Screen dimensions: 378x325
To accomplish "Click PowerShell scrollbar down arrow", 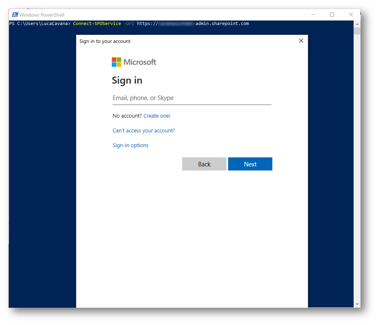I will pos(357,304).
